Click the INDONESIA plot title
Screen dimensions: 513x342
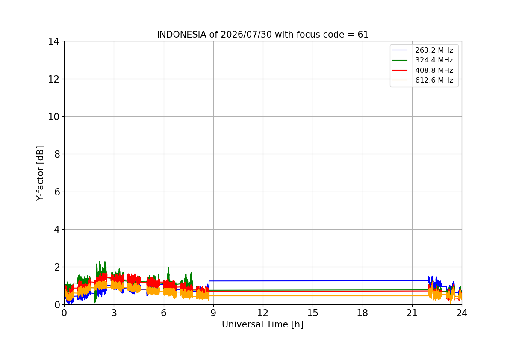(x=262, y=35)
